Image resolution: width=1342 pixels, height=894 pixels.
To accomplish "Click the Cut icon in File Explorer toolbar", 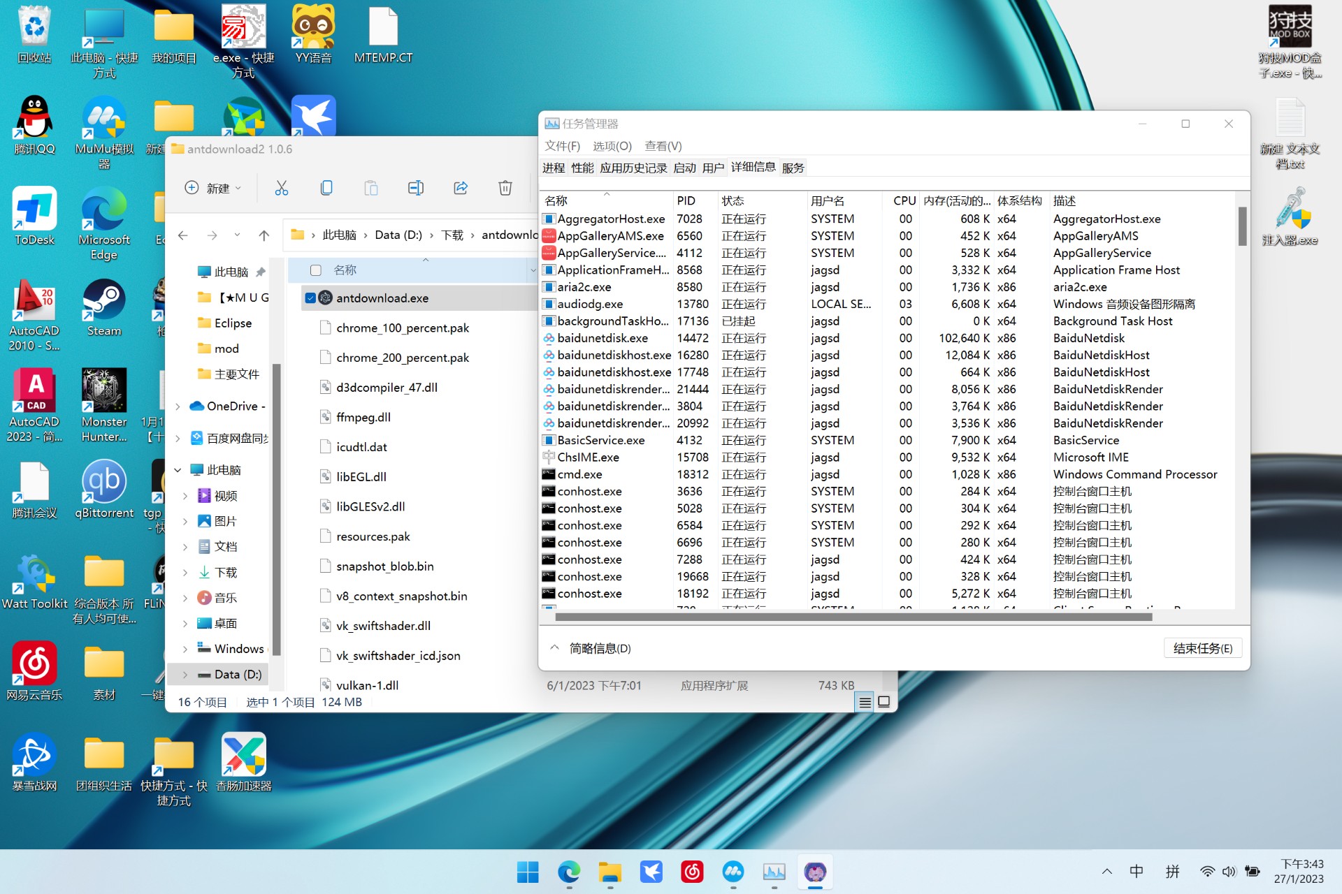I will (x=282, y=188).
